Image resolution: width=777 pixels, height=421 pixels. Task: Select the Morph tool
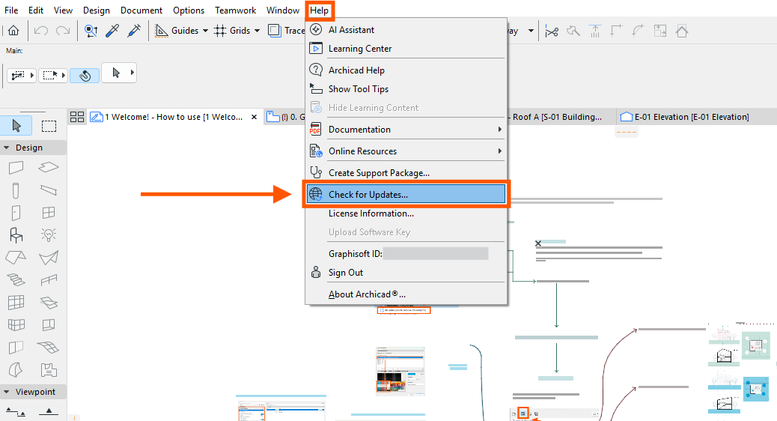pyautogui.click(x=16, y=369)
